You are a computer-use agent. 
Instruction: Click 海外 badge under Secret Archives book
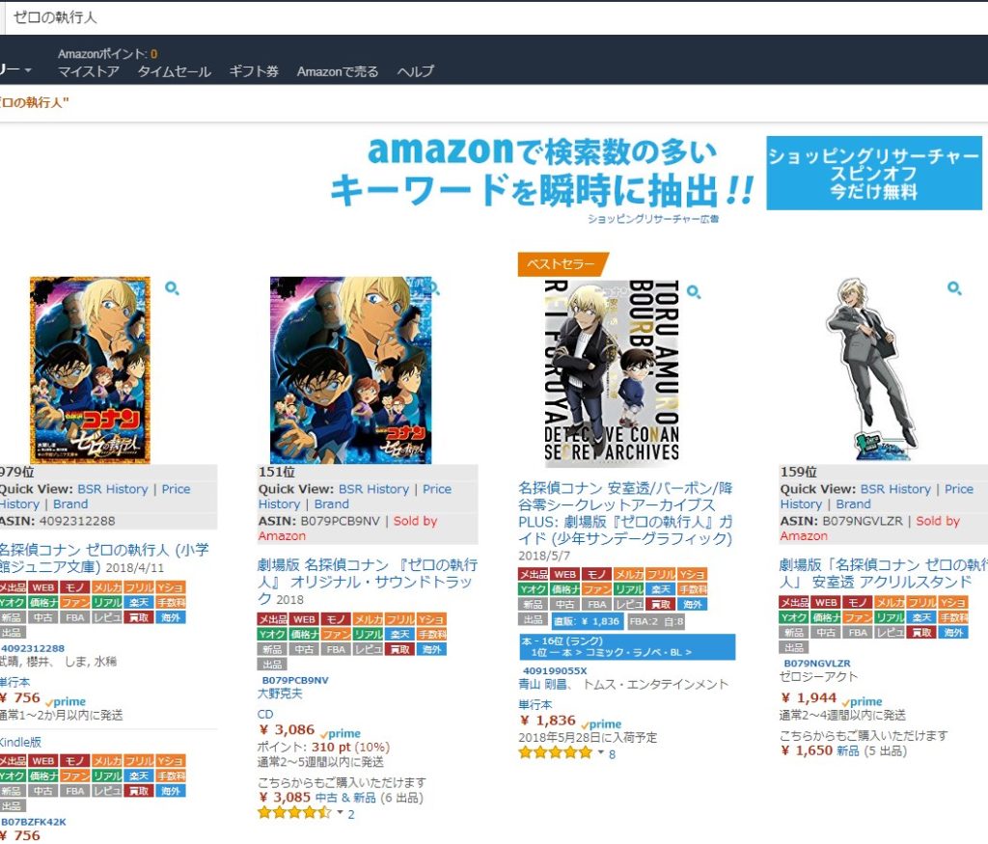point(692,604)
